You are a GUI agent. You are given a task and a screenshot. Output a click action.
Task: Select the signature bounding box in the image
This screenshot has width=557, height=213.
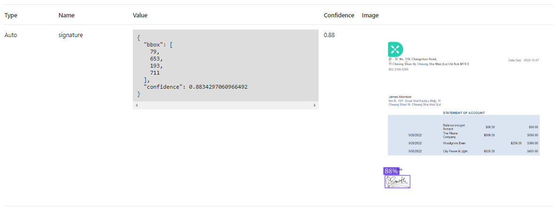tap(397, 182)
